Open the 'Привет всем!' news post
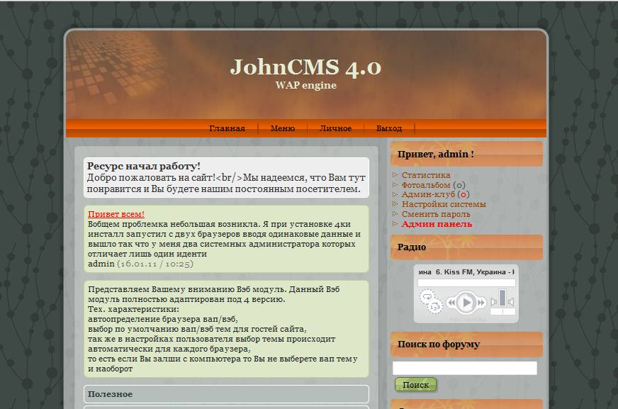618x409 pixels. pos(116,214)
